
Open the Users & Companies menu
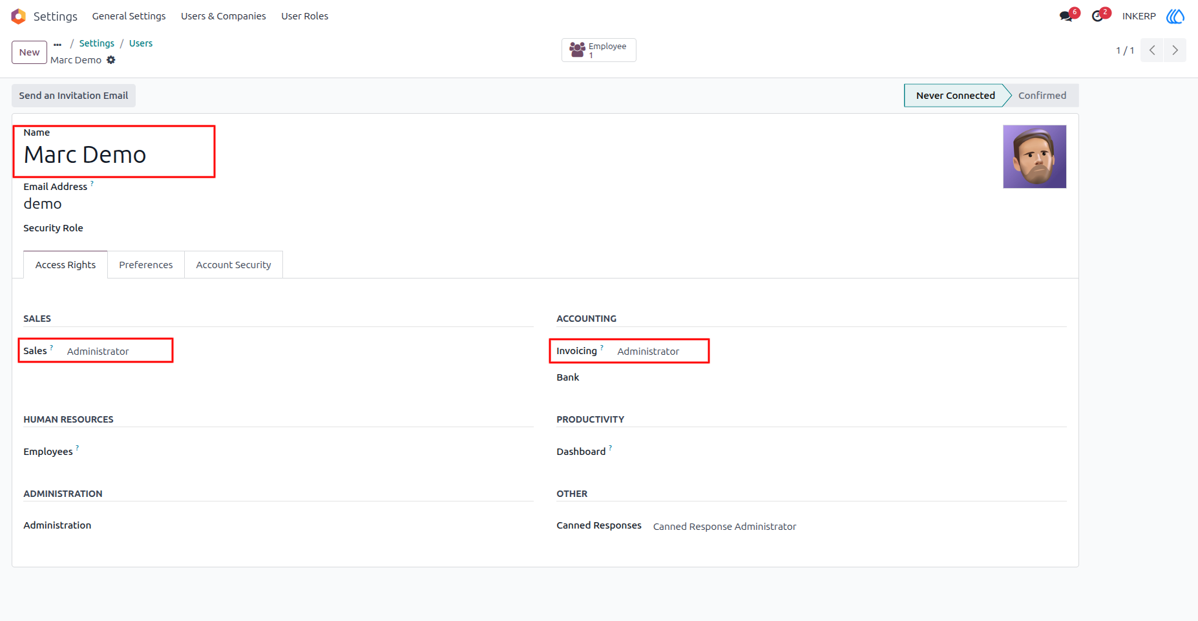click(x=224, y=16)
